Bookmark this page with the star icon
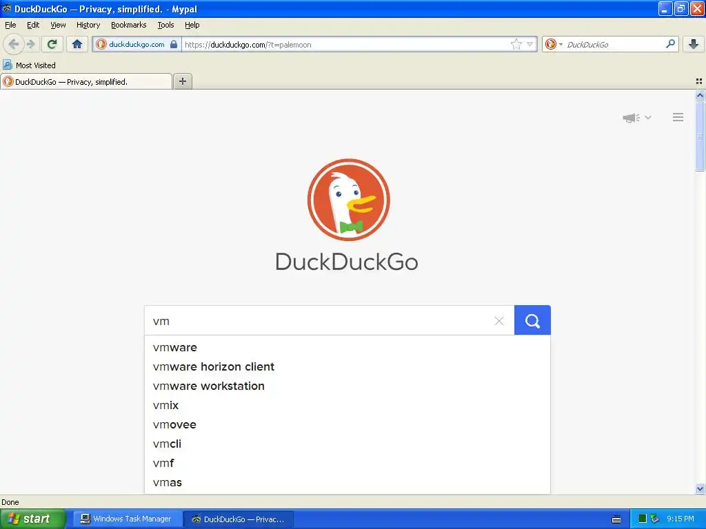The image size is (706, 529). pos(516,44)
